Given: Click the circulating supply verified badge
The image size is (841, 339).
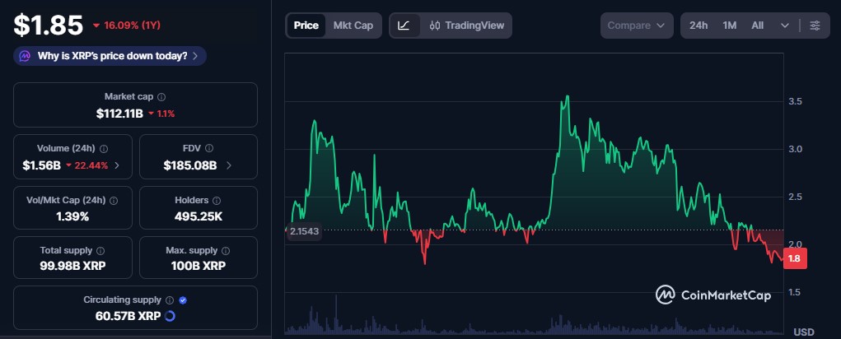Looking at the screenshot, I should 183,300.
